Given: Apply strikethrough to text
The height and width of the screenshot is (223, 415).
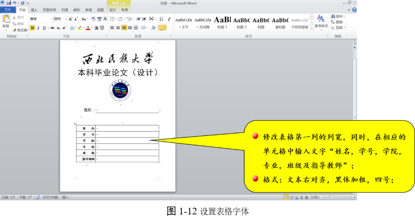Looking at the screenshot, I should [52, 28].
